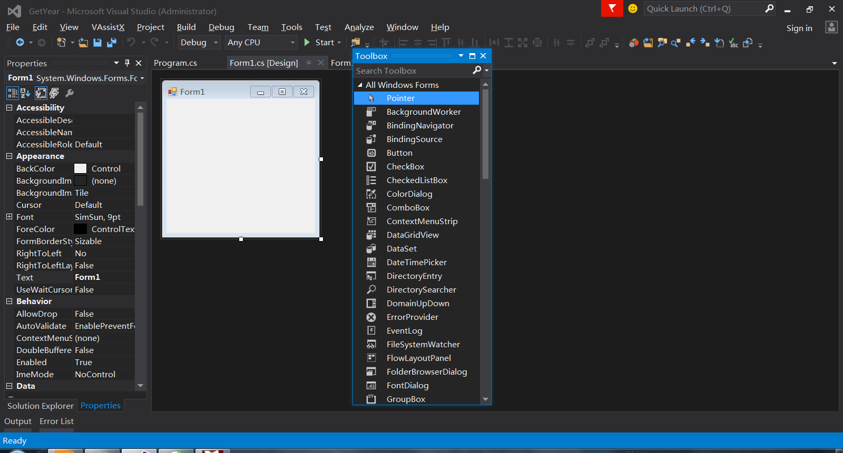Viewport: 843px width, 453px height.
Task: Open the document tab list dropdown
Action: point(834,63)
